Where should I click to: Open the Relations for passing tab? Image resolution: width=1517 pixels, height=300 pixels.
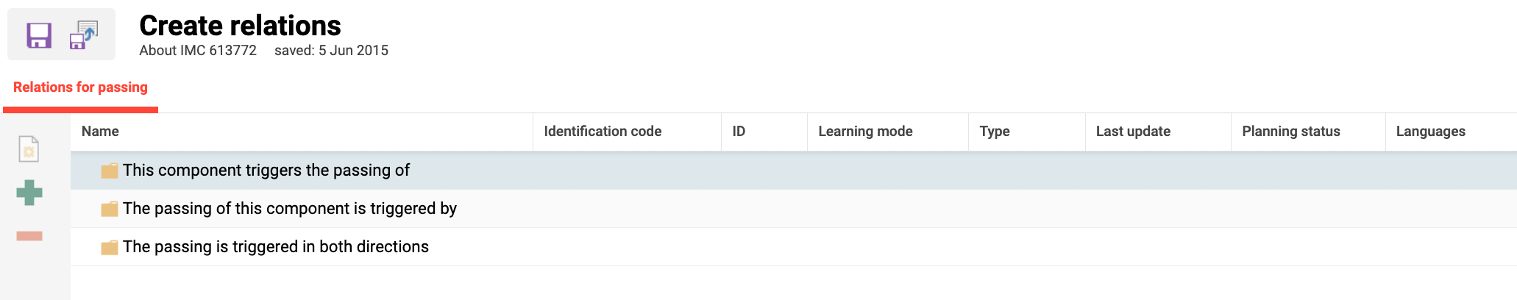(80, 87)
